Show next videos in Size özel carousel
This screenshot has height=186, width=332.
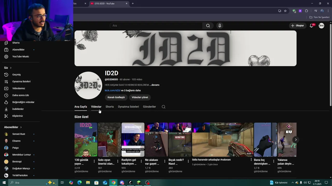pos(296,140)
